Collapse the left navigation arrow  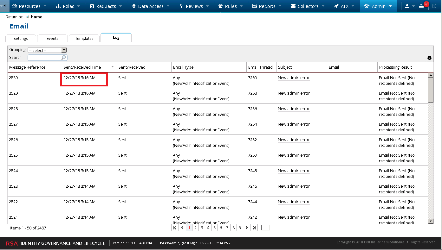(x=4, y=6)
